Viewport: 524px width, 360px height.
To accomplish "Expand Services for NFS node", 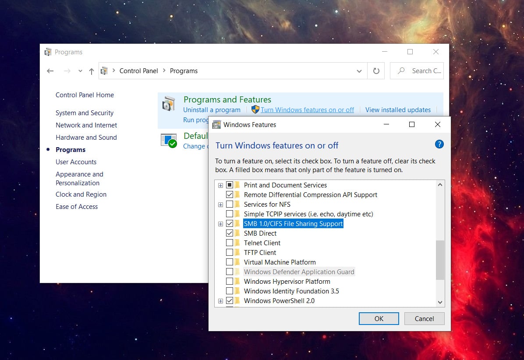I will pyautogui.click(x=220, y=205).
